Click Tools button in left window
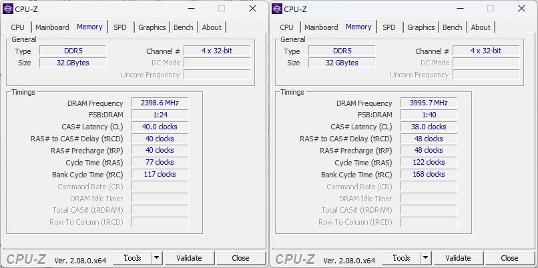538x268 pixels. coord(132,258)
